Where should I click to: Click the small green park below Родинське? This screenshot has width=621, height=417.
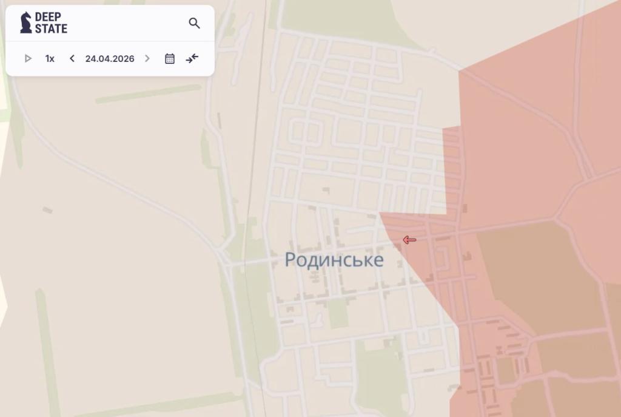[x=338, y=313]
